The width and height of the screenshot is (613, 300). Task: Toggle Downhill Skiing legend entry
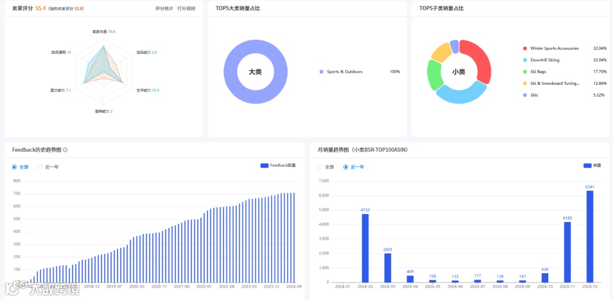point(541,60)
